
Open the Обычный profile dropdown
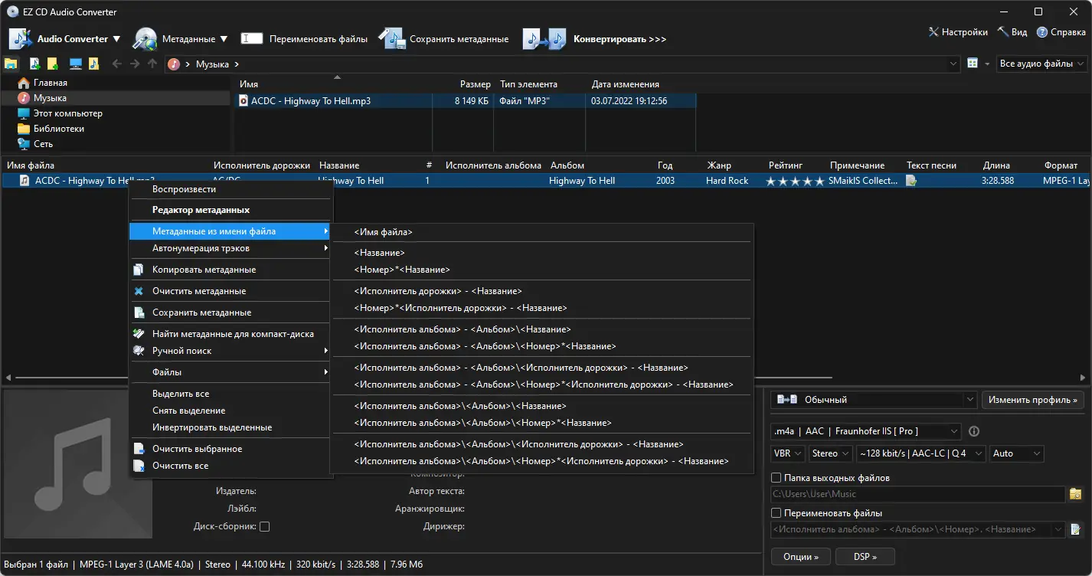[x=874, y=400]
